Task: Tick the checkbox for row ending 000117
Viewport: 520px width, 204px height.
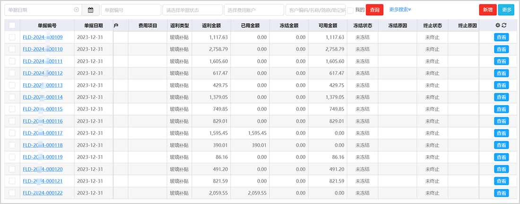Action: click(x=12, y=133)
